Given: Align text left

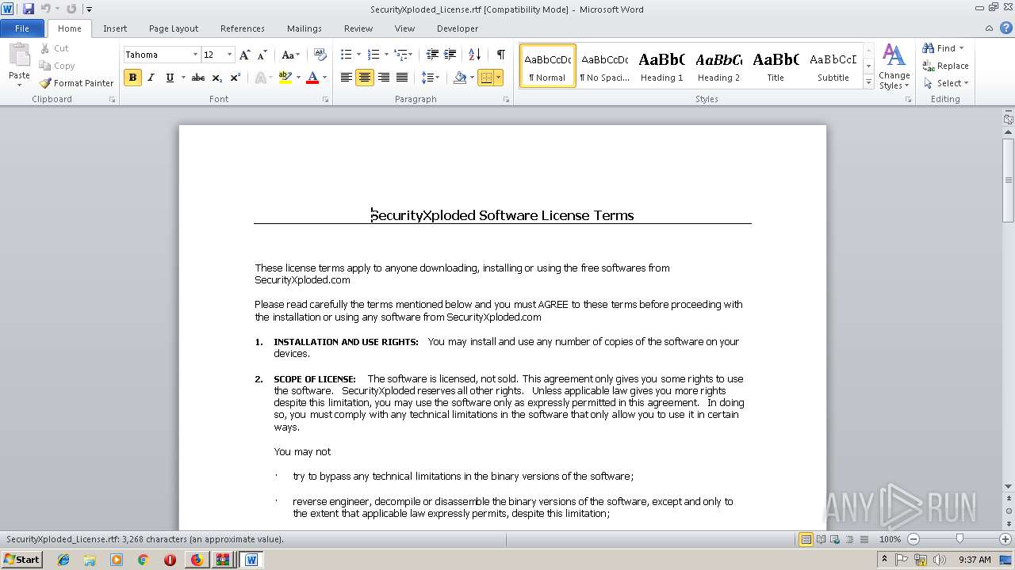Looking at the screenshot, I should pos(347,78).
